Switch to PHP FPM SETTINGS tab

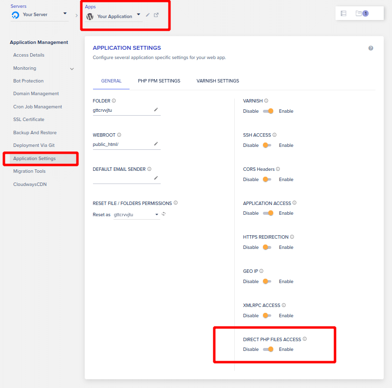pyautogui.click(x=159, y=81)
